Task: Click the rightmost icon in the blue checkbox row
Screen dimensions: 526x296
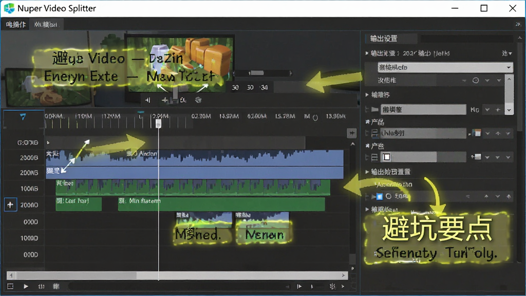Action: (x=509, y=197)
